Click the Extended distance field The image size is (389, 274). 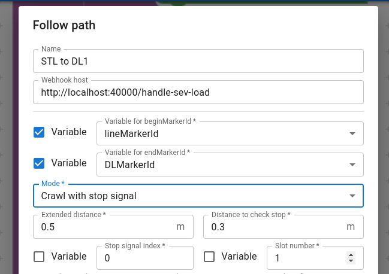pos(105,227)
